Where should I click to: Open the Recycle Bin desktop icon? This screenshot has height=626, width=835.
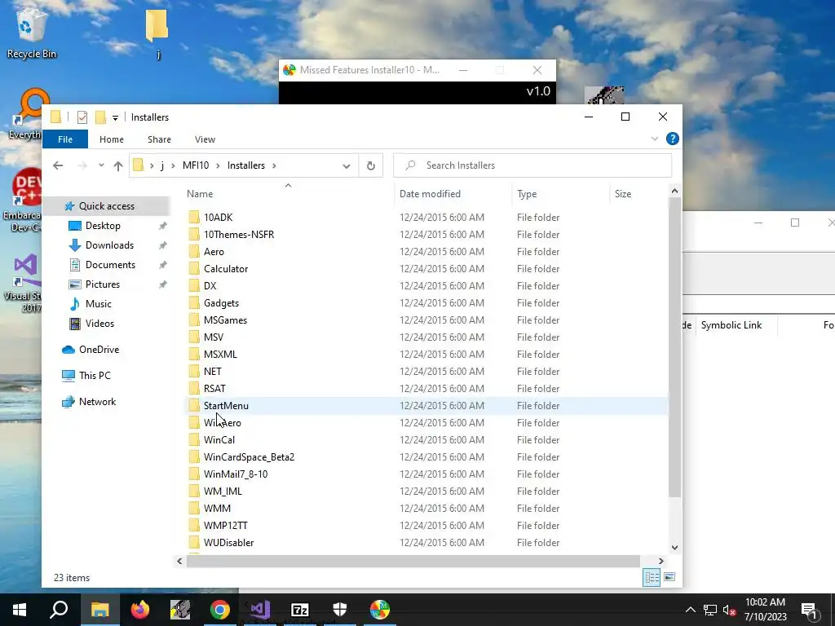pos(31,33)
